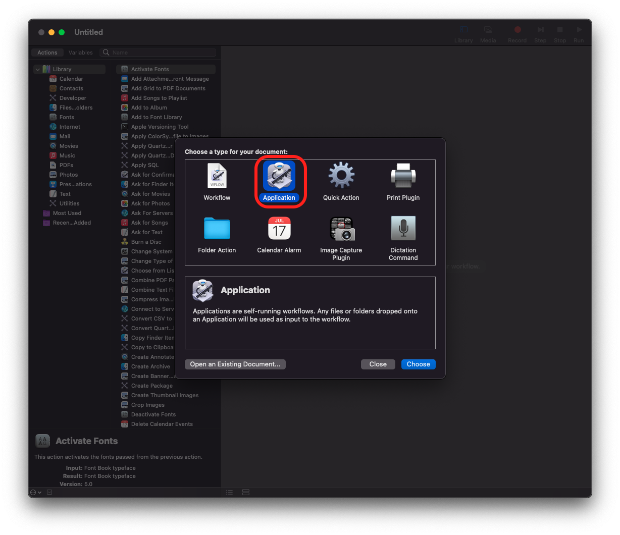Click Open an Existing Document button

pos(235,364)
